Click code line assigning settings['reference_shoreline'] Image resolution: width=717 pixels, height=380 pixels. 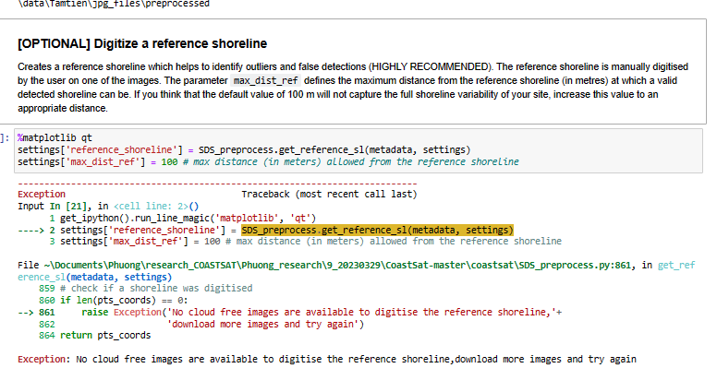(x=244, y=149)
